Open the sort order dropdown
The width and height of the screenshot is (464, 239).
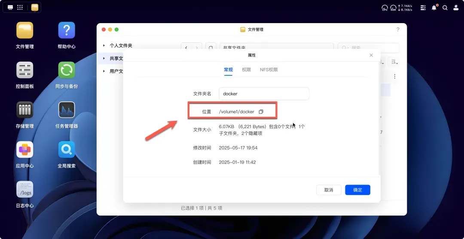[x=394, y=62]
